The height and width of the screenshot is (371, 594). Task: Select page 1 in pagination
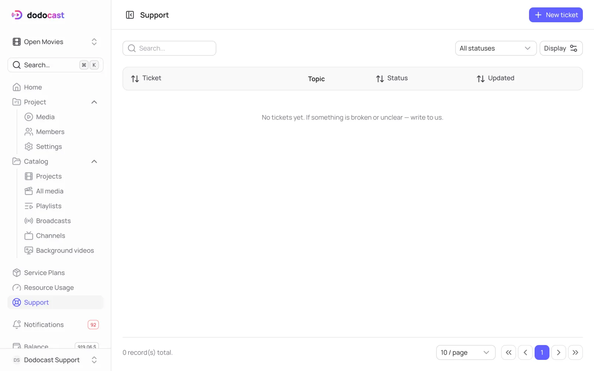coord(542,352)
